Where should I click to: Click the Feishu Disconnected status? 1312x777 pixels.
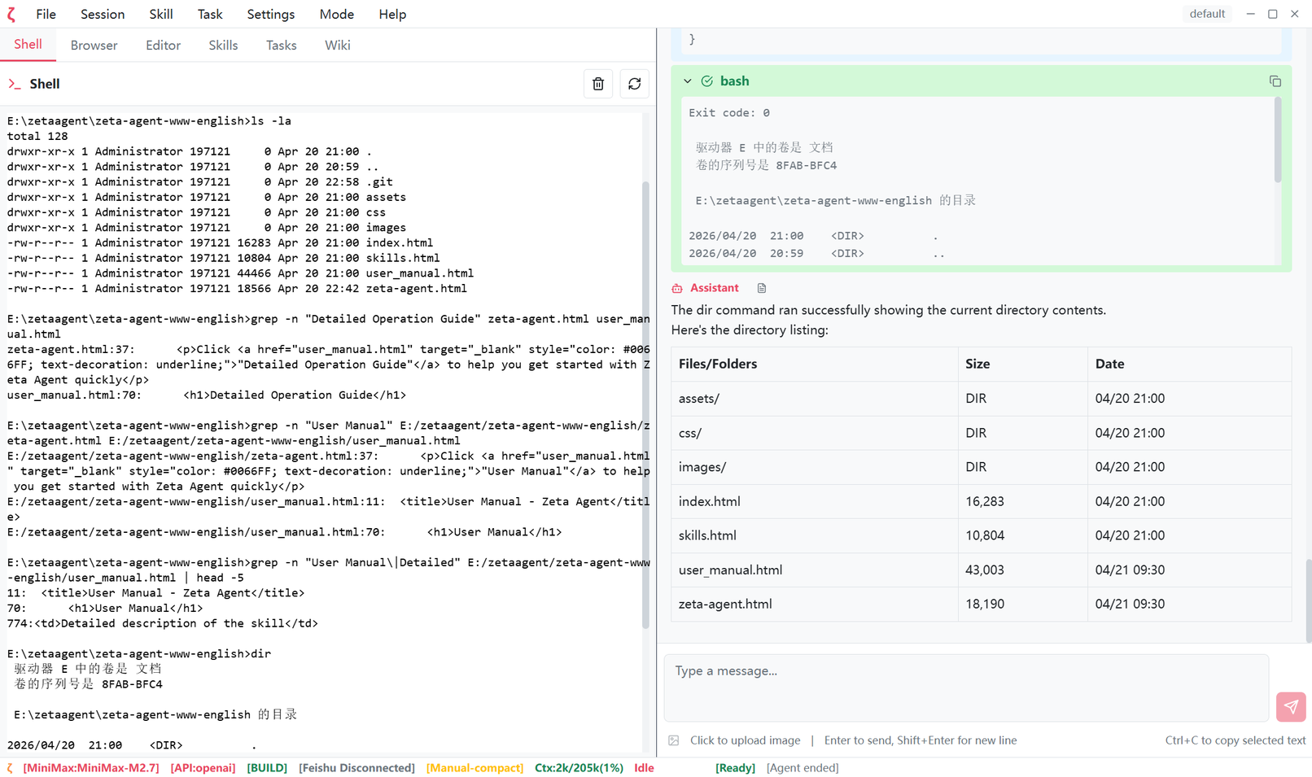(356, 768)
